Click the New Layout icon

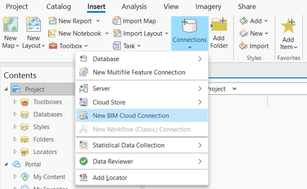(33, 24)
